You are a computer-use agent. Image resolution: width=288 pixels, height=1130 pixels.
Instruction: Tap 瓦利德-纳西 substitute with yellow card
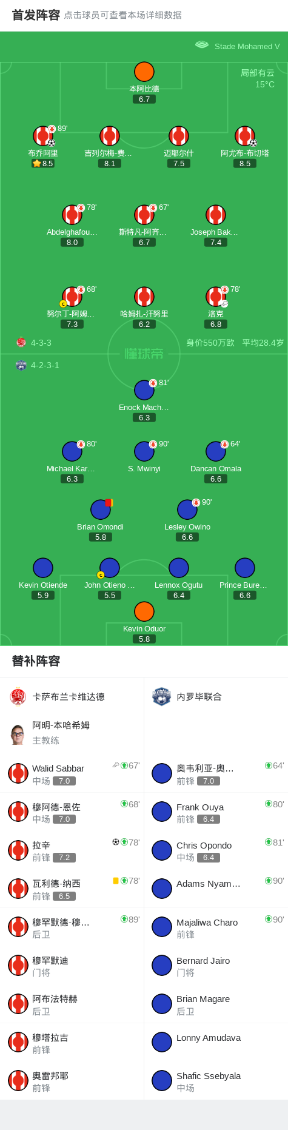coord(72,889)
